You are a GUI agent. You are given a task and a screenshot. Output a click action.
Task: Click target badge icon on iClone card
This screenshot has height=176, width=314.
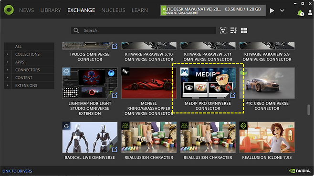pyautogui.click(x=243, y=126)
